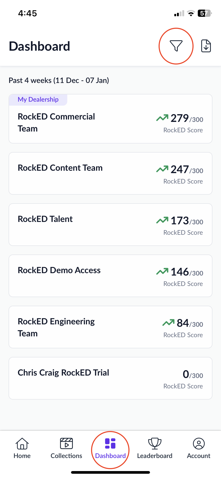Image resolution: width=221 pixels, height=478 pixels.
Task: Open the date range selector showing Past 4 weeks
Action: click(x=59, y=80)
